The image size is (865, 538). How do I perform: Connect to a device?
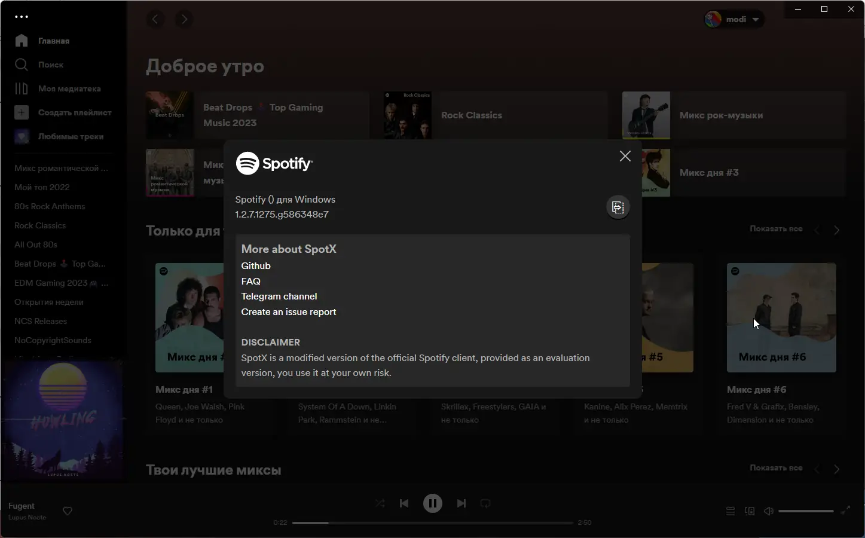(750, 511)
